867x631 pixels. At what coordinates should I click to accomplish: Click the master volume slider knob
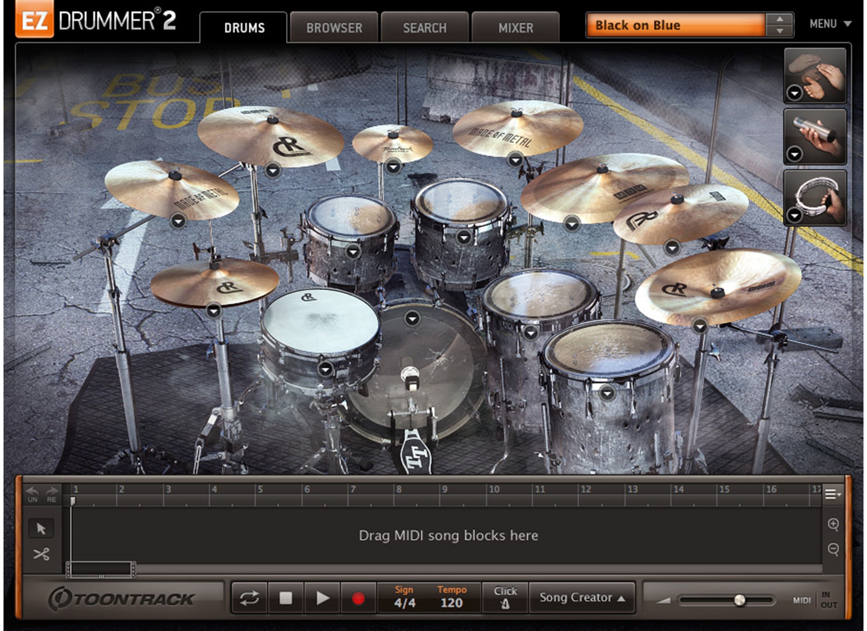coord(740,600)
